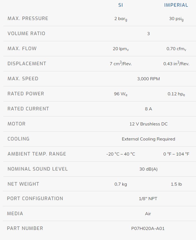The image size is (196, 240).
Task: Click the 30 dB(A) sound level value
Action: click(x=148, y=169)
